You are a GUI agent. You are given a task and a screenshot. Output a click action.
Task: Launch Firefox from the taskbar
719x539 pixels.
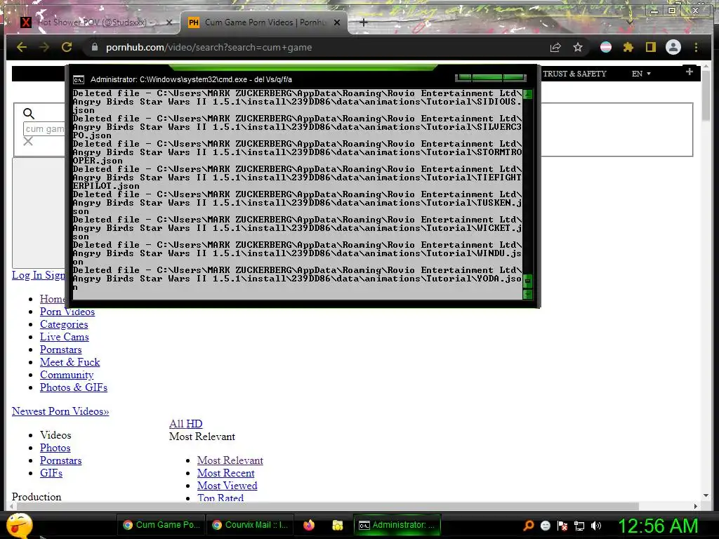point(309,525)
